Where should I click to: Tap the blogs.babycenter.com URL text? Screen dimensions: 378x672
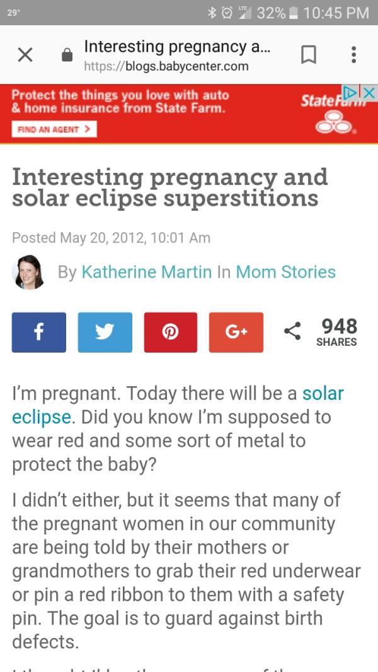166,66
